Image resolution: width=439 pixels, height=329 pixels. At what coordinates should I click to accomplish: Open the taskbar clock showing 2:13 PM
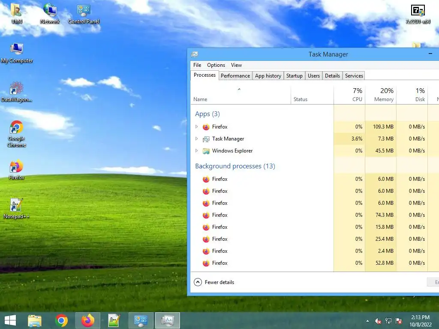421,321
